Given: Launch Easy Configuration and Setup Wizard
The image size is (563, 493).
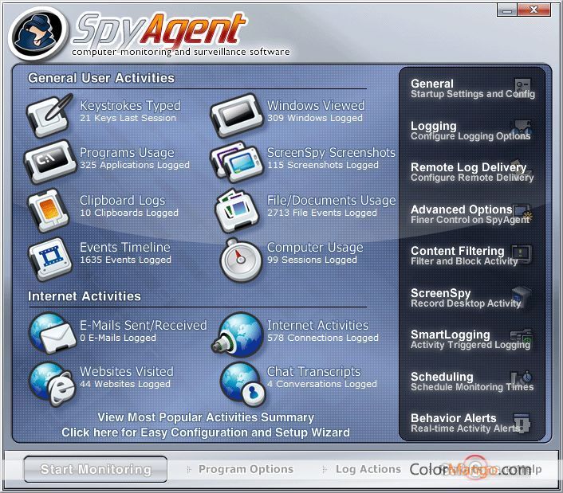Looking at the screenshot, I should point(206,432).
